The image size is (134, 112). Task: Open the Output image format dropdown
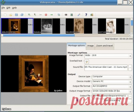pos(112,91)
